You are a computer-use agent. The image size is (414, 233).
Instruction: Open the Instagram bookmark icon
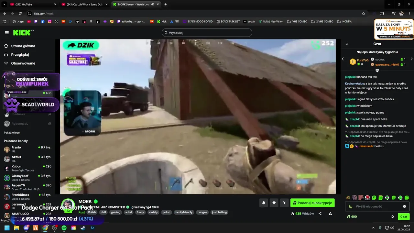(49, 22)
